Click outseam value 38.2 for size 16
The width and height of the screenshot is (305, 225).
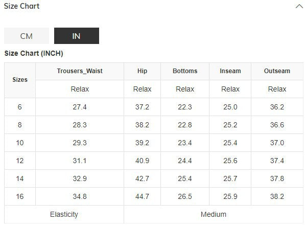point(277,196)
